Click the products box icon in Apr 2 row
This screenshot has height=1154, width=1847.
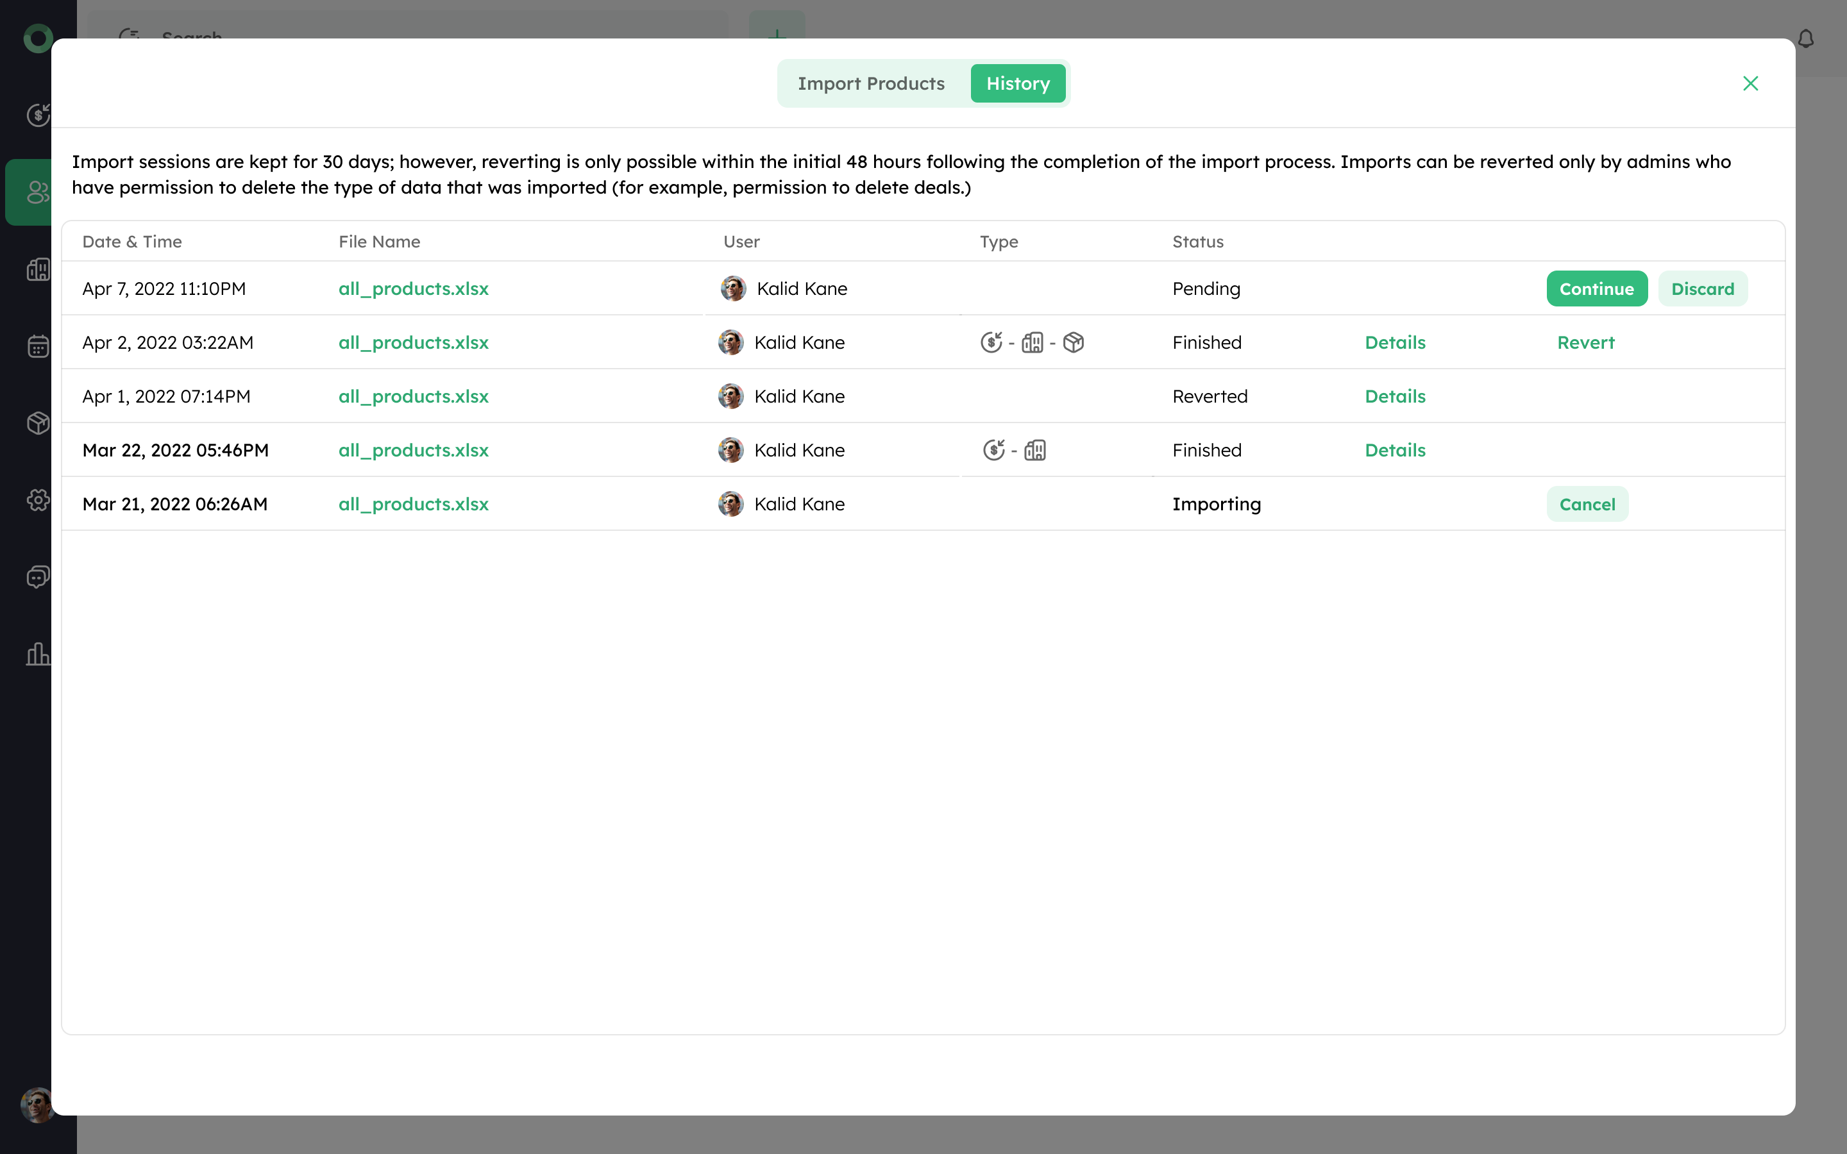[1074, 342]
